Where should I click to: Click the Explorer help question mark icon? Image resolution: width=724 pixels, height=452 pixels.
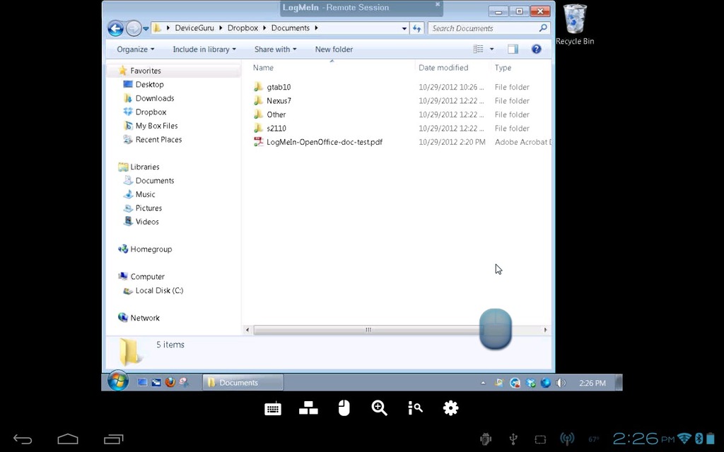click(536, 49)
